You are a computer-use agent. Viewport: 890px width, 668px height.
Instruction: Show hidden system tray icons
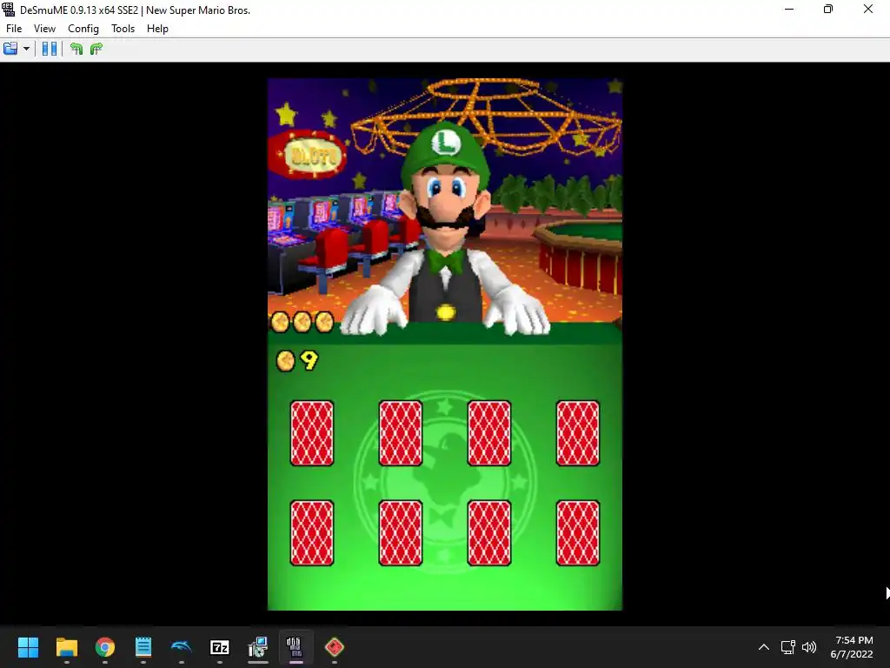(x=764, y=647)
